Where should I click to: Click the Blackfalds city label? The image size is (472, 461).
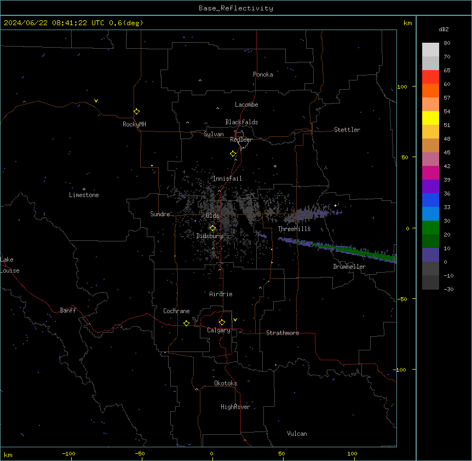click(241, 122)
